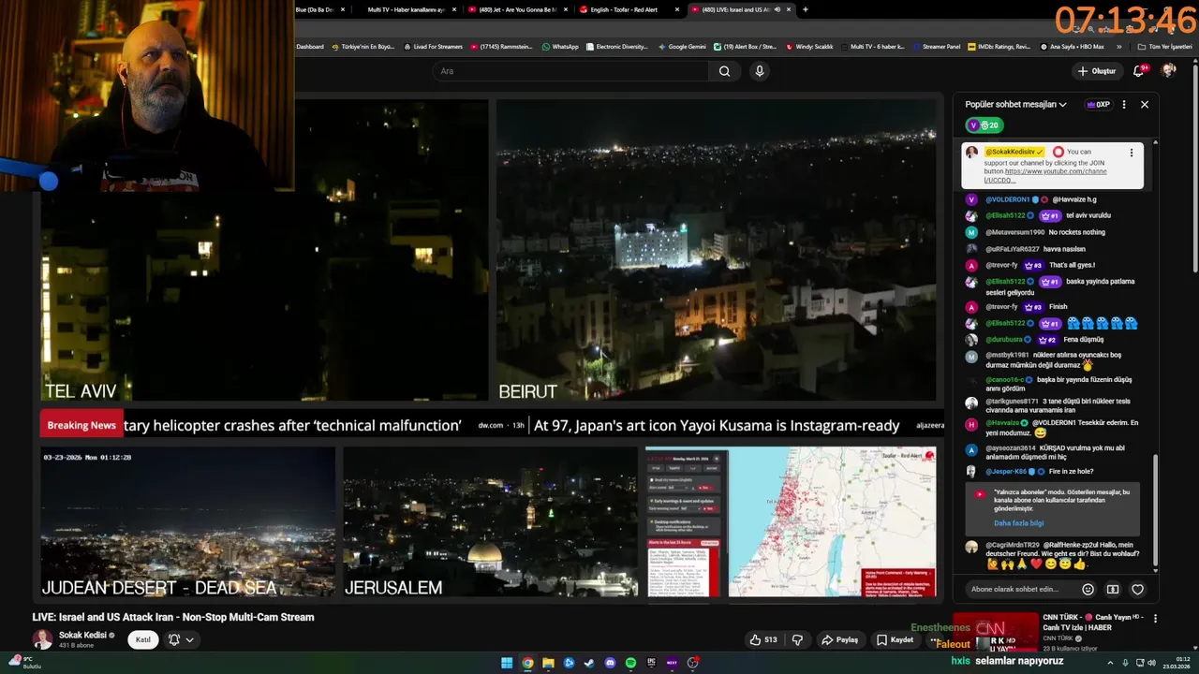Open the CNN TÜRK recommended video thumbnail
This screenshot has height=674, width=1199.
pyautogui.click(x=996, y=633)
